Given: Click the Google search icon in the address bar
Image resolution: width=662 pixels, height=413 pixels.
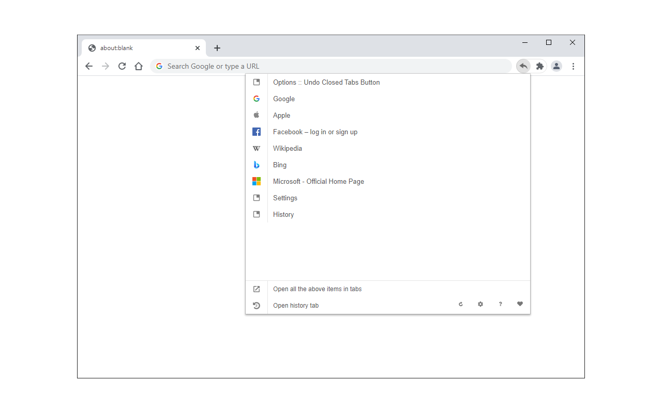Looking at the screenshot, I should [159, 66].
